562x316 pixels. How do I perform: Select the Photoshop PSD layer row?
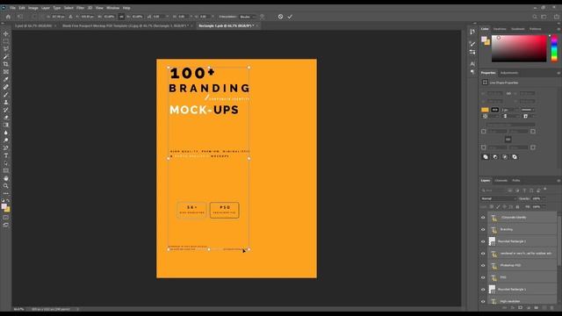(522, 265)
